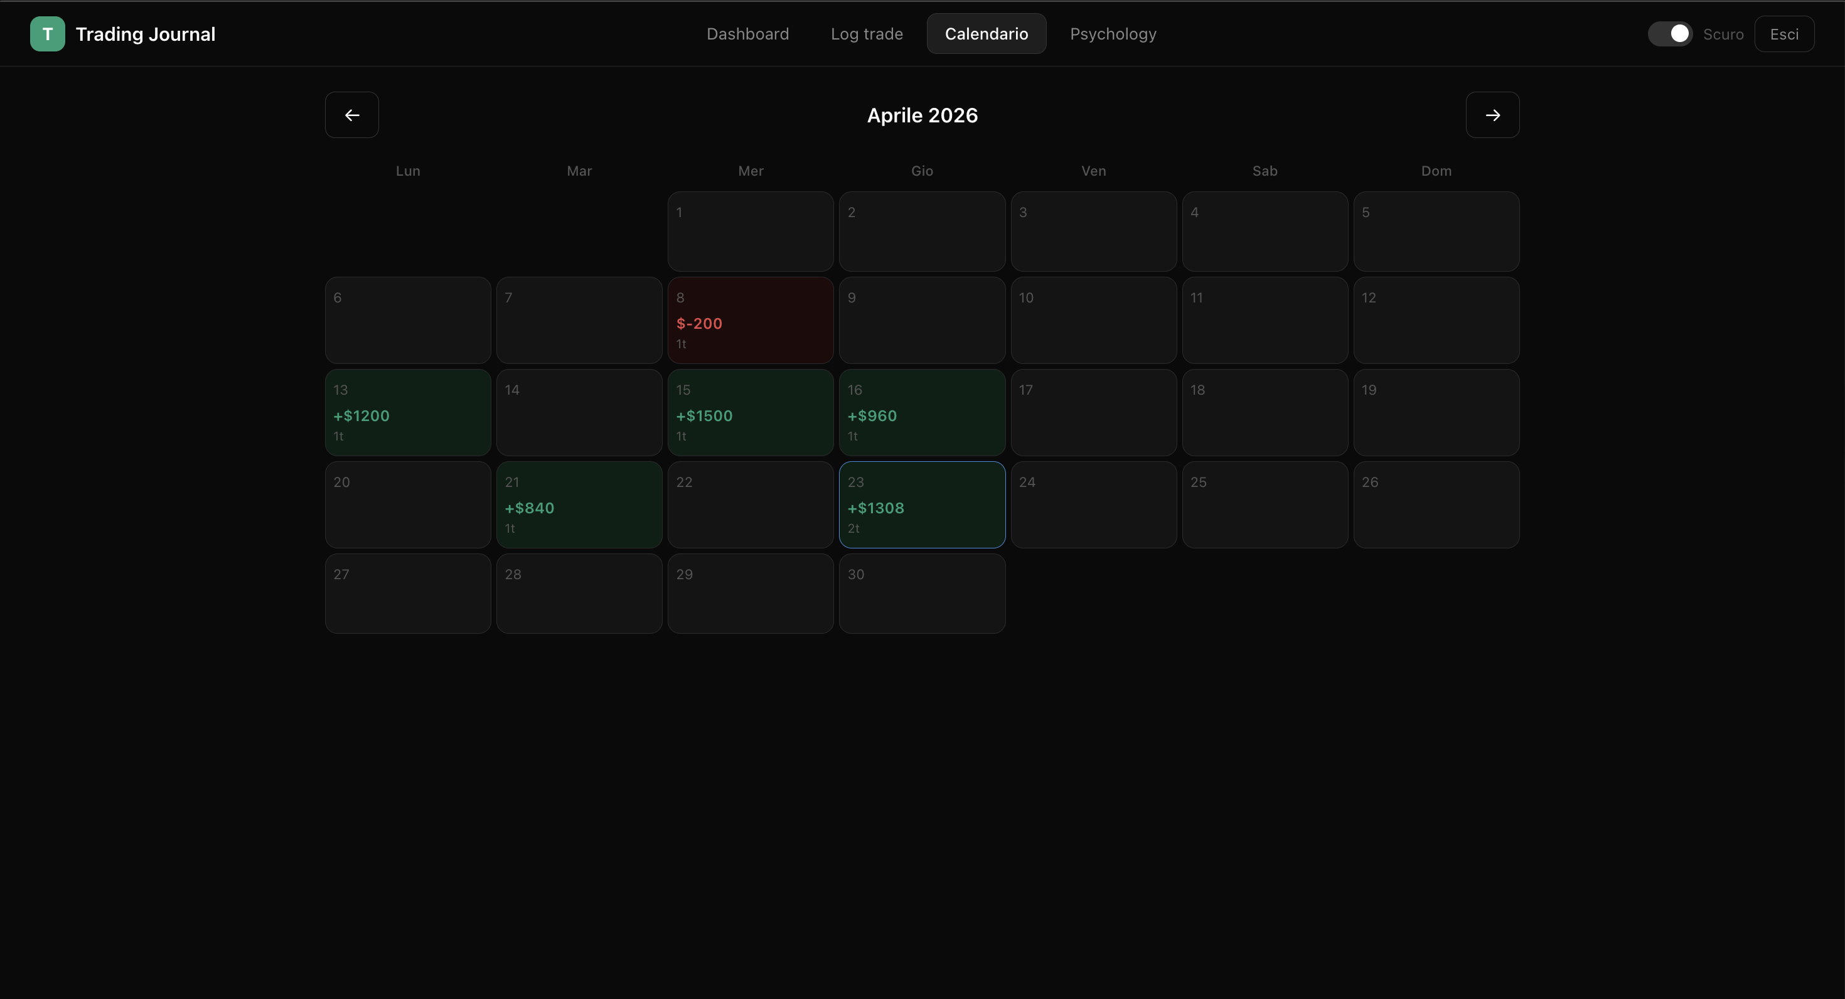Select the Calendario tab
The height and width of the screenshot is (999, 1845).
987,33
